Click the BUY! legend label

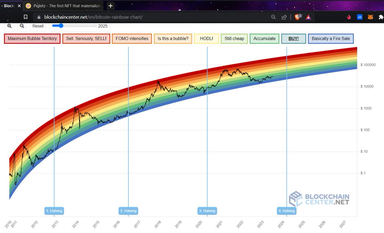(x=293, y=38)
